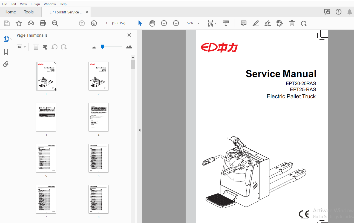Click the Save file icon

pyautogui.click(x=7, y=23)
